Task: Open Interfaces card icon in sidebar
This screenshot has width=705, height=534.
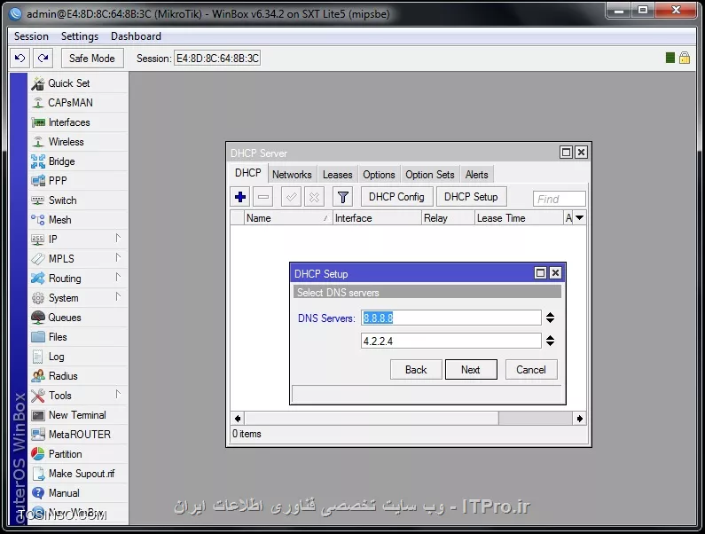Action: tap(38, 122)
